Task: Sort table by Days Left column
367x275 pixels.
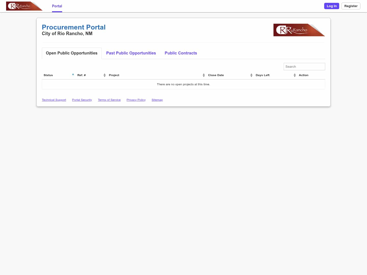Action: pos(276,75)
